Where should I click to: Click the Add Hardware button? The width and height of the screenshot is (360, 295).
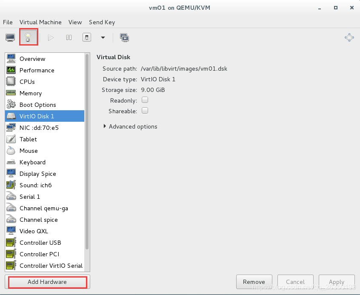point(47,282)
